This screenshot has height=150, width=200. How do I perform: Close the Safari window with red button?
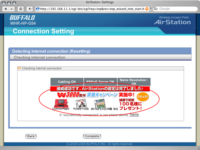click(4, 3)
